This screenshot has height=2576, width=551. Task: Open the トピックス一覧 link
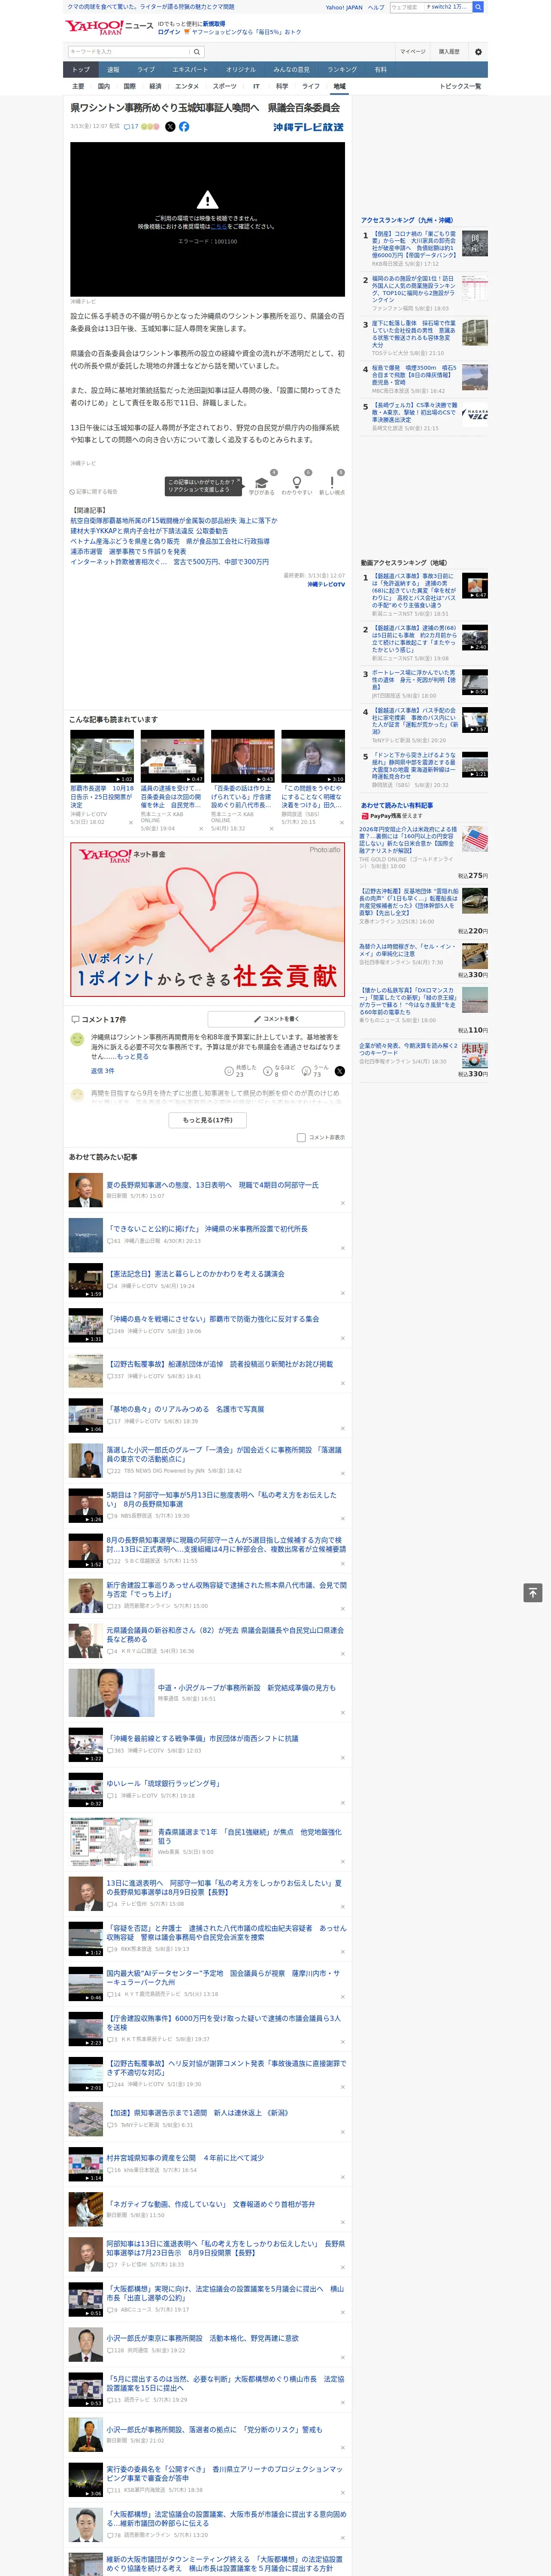click(x=460, y=86)
